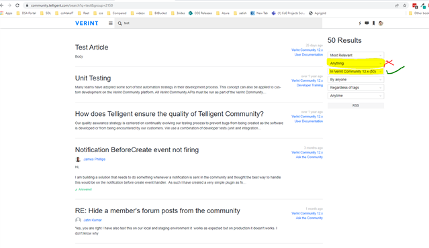Expand the By anyone author dropdown

point(356,80)
